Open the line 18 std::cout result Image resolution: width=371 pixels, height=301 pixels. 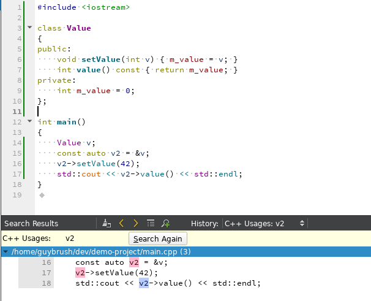[167, 283]
